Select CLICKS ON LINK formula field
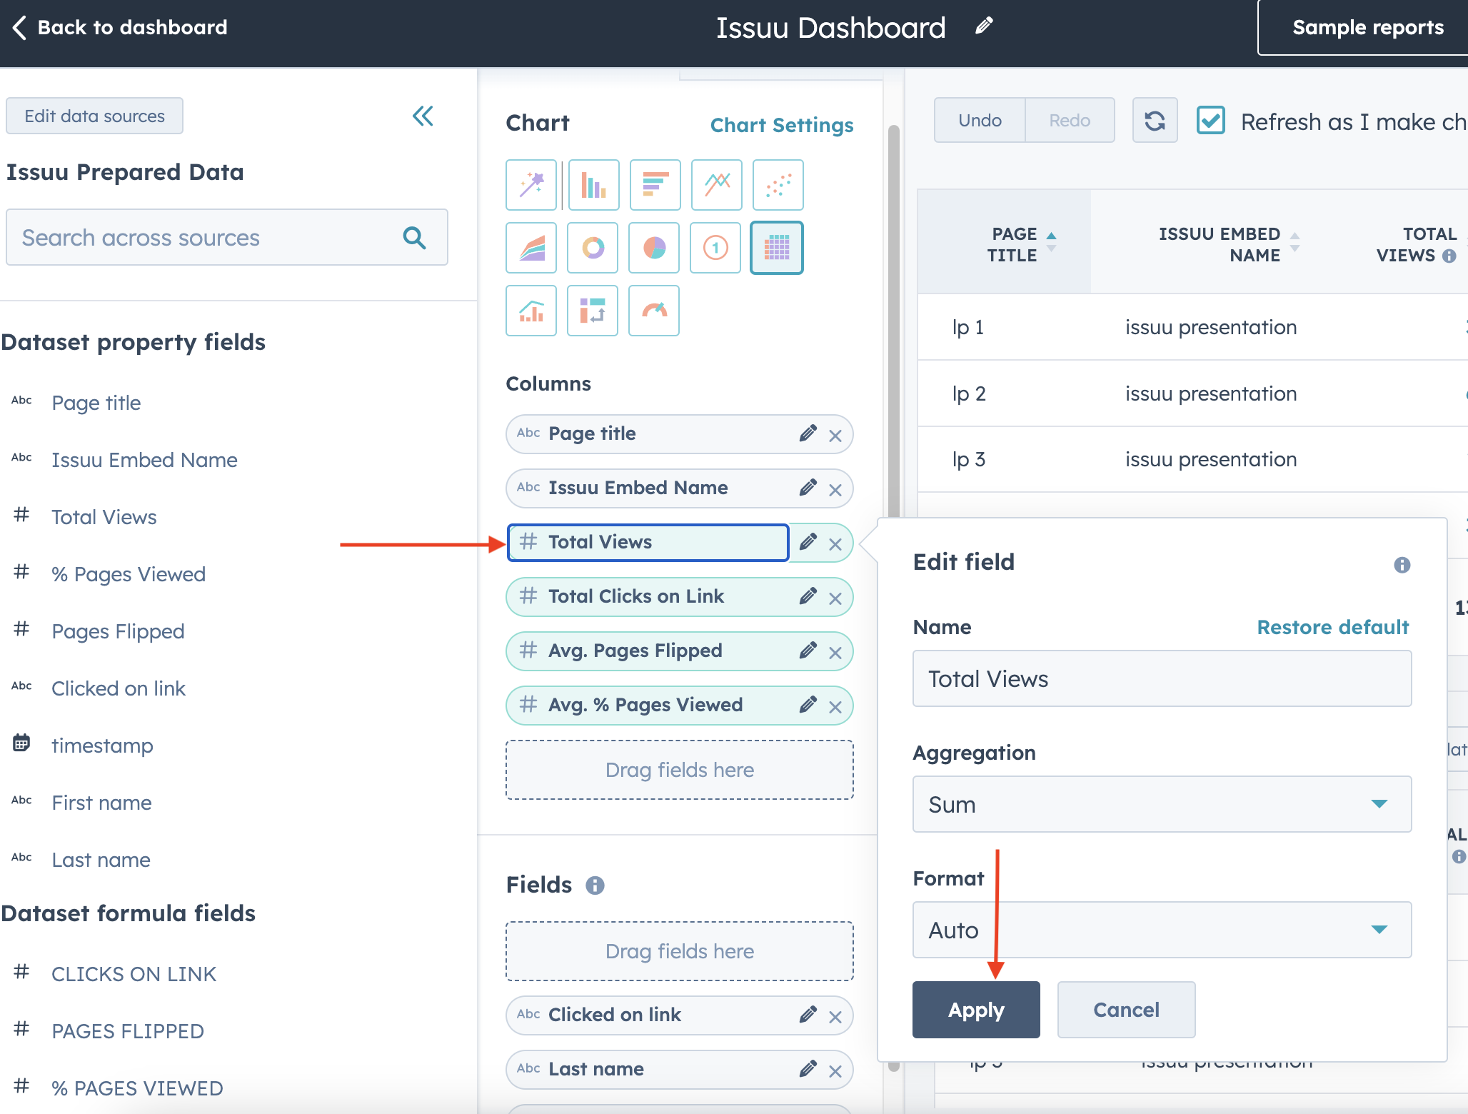This screenshot has height=1114, width=1468. 134,974
